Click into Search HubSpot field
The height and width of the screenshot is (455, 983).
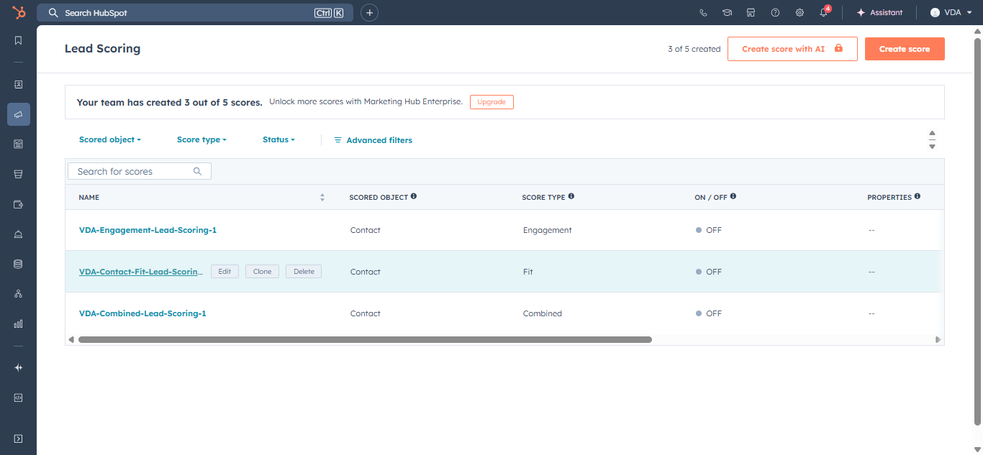tap(195, 12)
